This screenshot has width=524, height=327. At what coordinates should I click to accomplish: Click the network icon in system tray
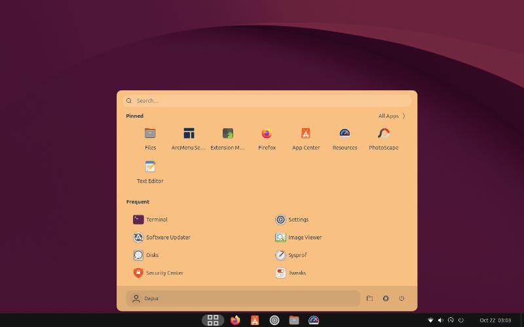point(430,320)
